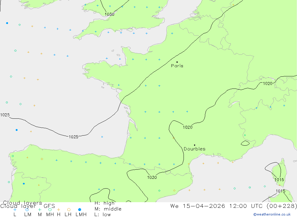Click the "GFS" model name in the title

click(x=49, y=206)
